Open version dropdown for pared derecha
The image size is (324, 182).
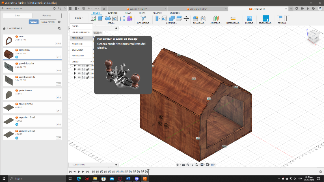coord(58,71)
